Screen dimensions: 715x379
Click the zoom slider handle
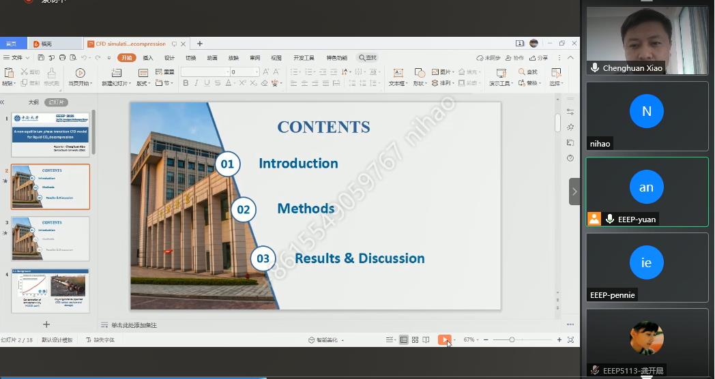pyautogui.click(x=512, y=339)
